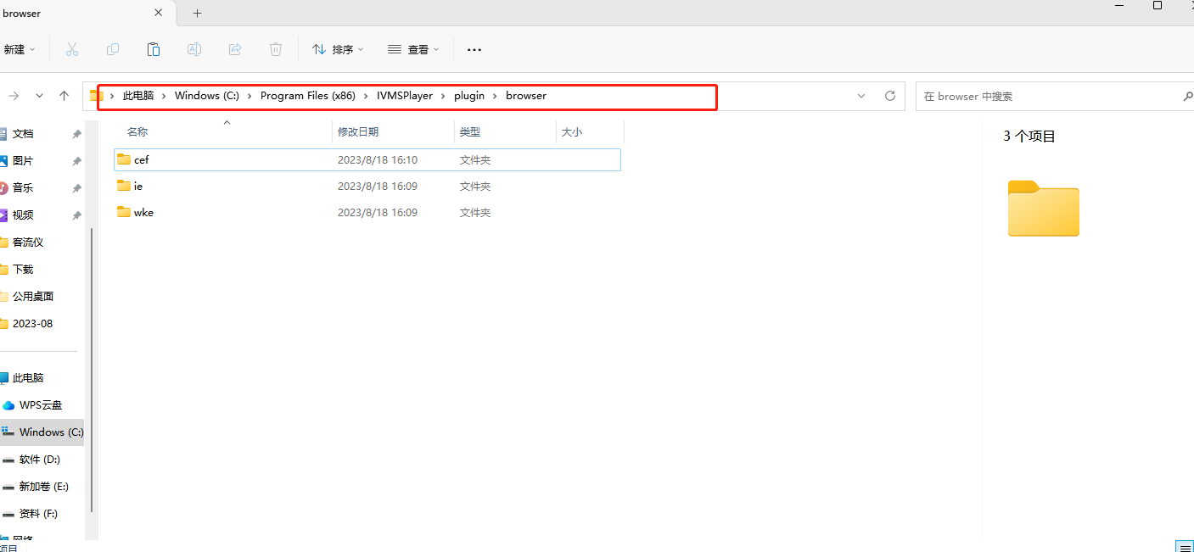Viewport: 1194px width, 552px height.
Task: Expand the chevron after 此电脑 in path
Action: click(165, 96)
